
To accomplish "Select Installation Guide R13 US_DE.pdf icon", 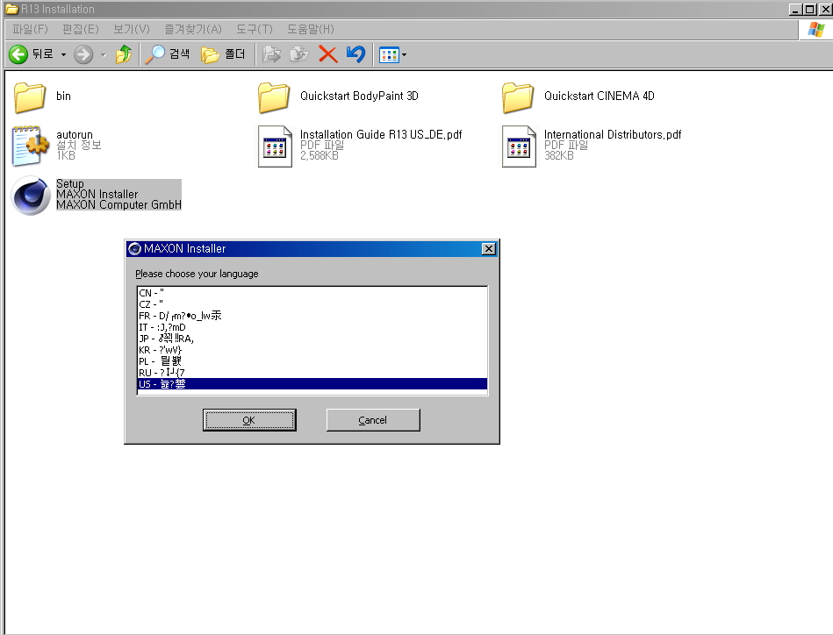I will [x=276, y=146].
